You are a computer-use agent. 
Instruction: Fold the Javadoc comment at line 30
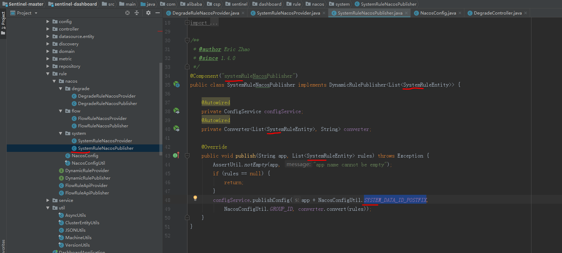(187, 40)
